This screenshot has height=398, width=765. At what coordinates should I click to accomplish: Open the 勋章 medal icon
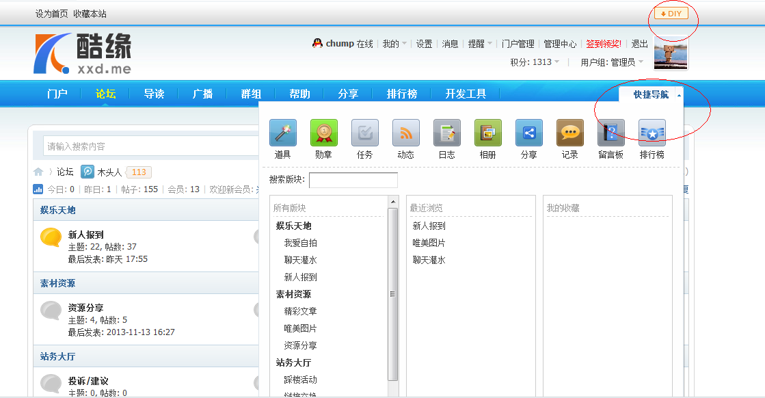(324, 133)
